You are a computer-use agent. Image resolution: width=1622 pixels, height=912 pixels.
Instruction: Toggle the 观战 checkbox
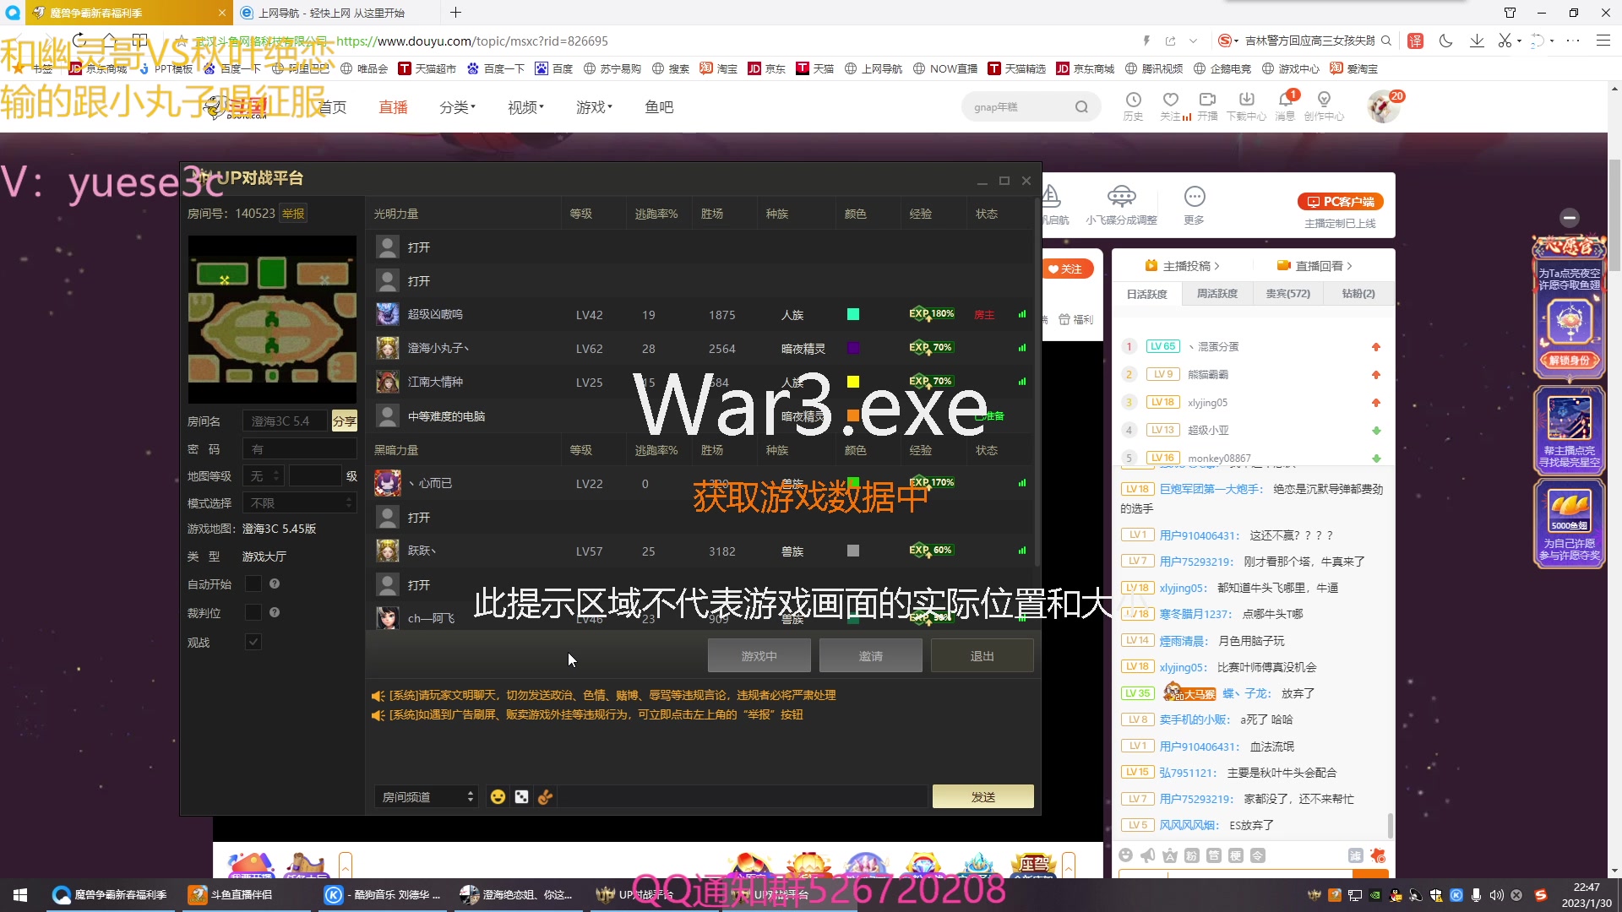(253, 642)
